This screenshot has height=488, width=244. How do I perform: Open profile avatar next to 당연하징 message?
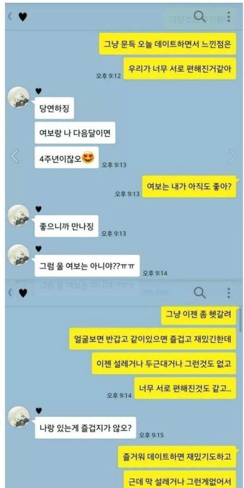pos(19,97)
